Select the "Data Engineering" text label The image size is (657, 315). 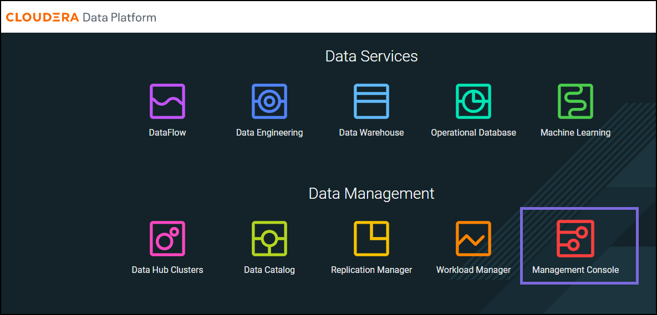269,133
